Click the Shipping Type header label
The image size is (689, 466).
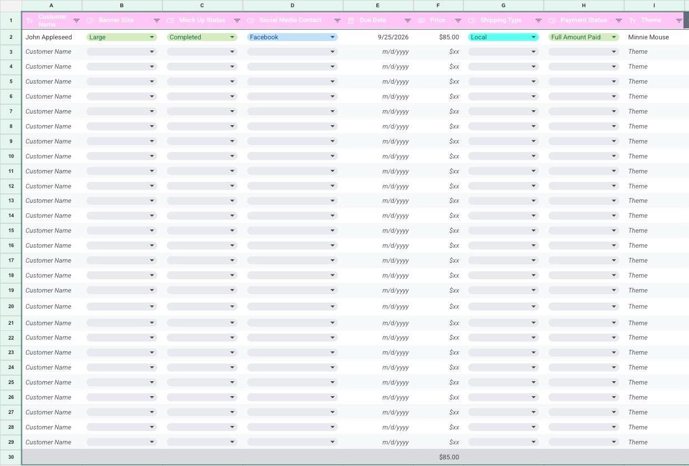coord(501,20)
